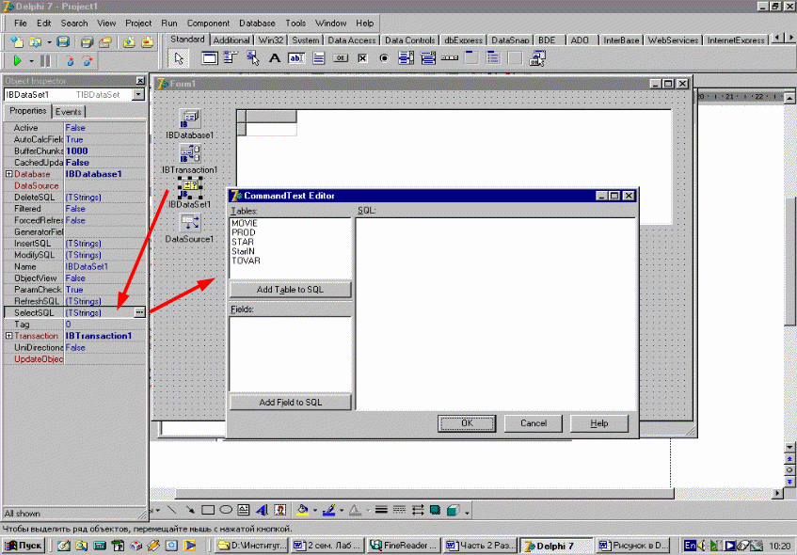Pick the ActionList component at palette end
The width and height of the screenshot is (797, 555).
pyautogui.click(x=537, y=58)
